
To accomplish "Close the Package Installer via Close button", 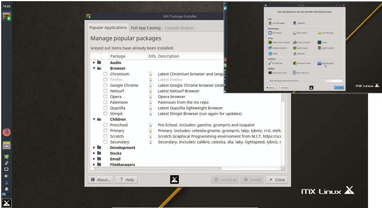I will click(x=276, y=180).
